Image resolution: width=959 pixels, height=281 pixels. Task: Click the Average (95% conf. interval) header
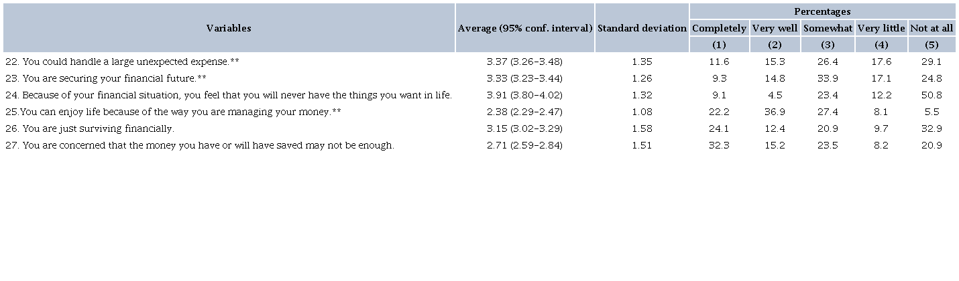pos(524,28)
